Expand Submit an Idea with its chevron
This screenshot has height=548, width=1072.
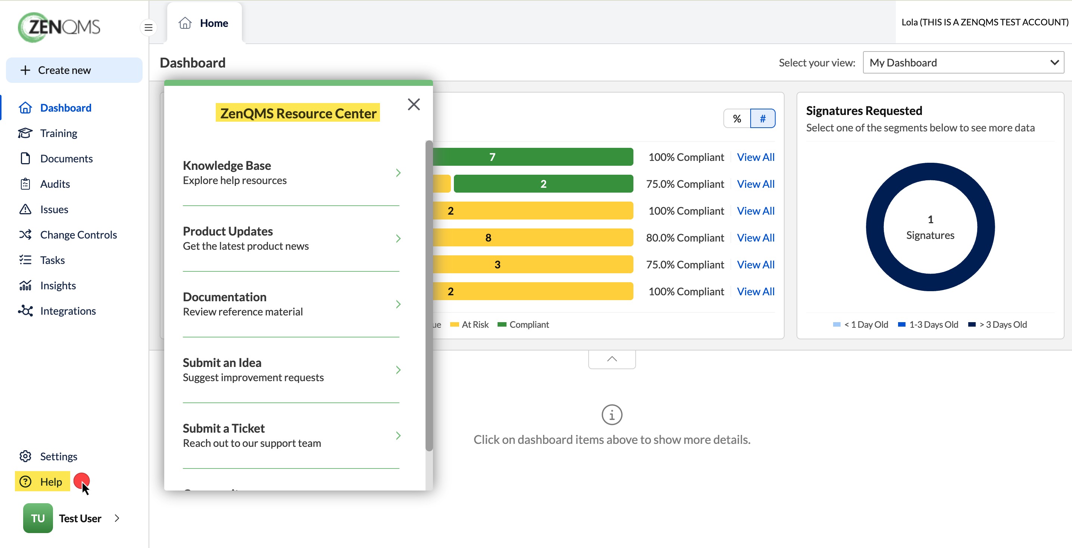click(x=398, y=370)
